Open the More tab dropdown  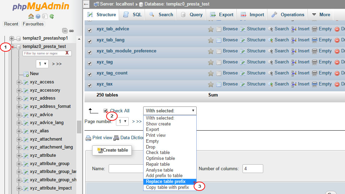(x=321, y=15)
